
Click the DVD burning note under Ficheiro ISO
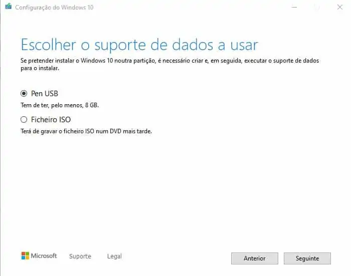pos(86,131)
